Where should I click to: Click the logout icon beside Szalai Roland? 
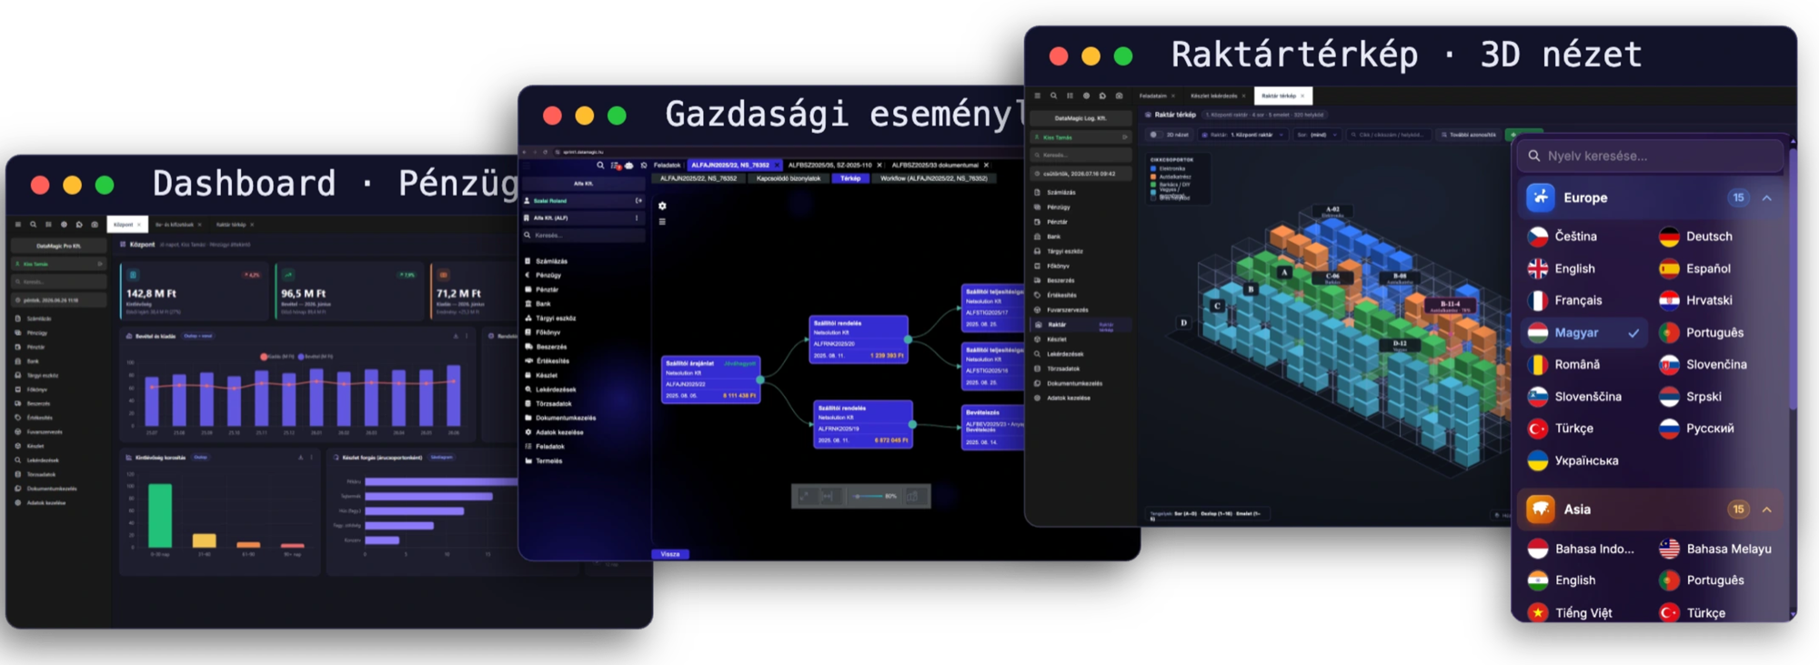(x=638, y=200)
